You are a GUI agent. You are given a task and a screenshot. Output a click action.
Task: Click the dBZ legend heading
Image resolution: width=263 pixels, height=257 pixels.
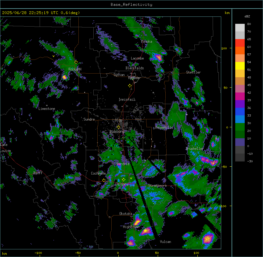(x=247, y=16)
